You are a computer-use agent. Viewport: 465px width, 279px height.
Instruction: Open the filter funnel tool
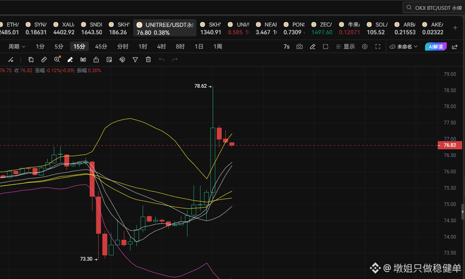coord(135,60)
